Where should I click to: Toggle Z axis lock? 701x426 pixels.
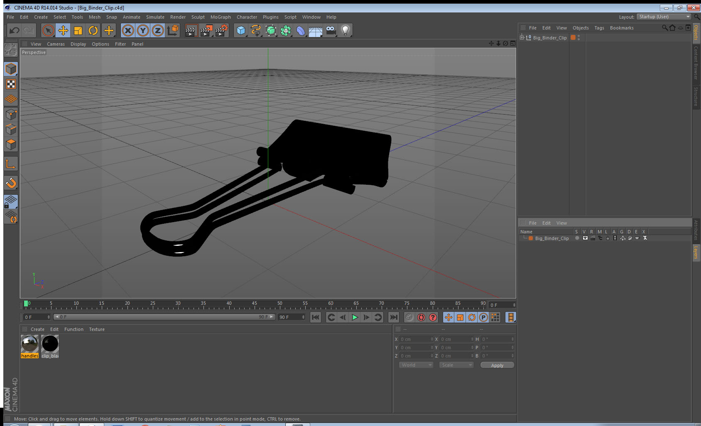158,30
